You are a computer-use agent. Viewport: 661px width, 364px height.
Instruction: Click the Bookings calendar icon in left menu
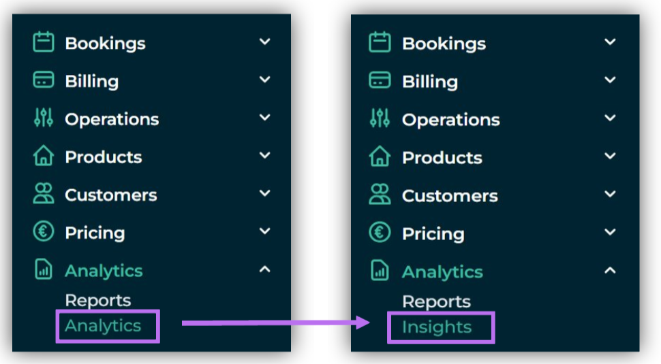tap(44, 42)
